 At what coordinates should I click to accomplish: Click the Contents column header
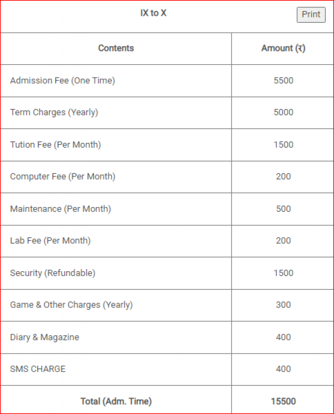tap(116, 48)
